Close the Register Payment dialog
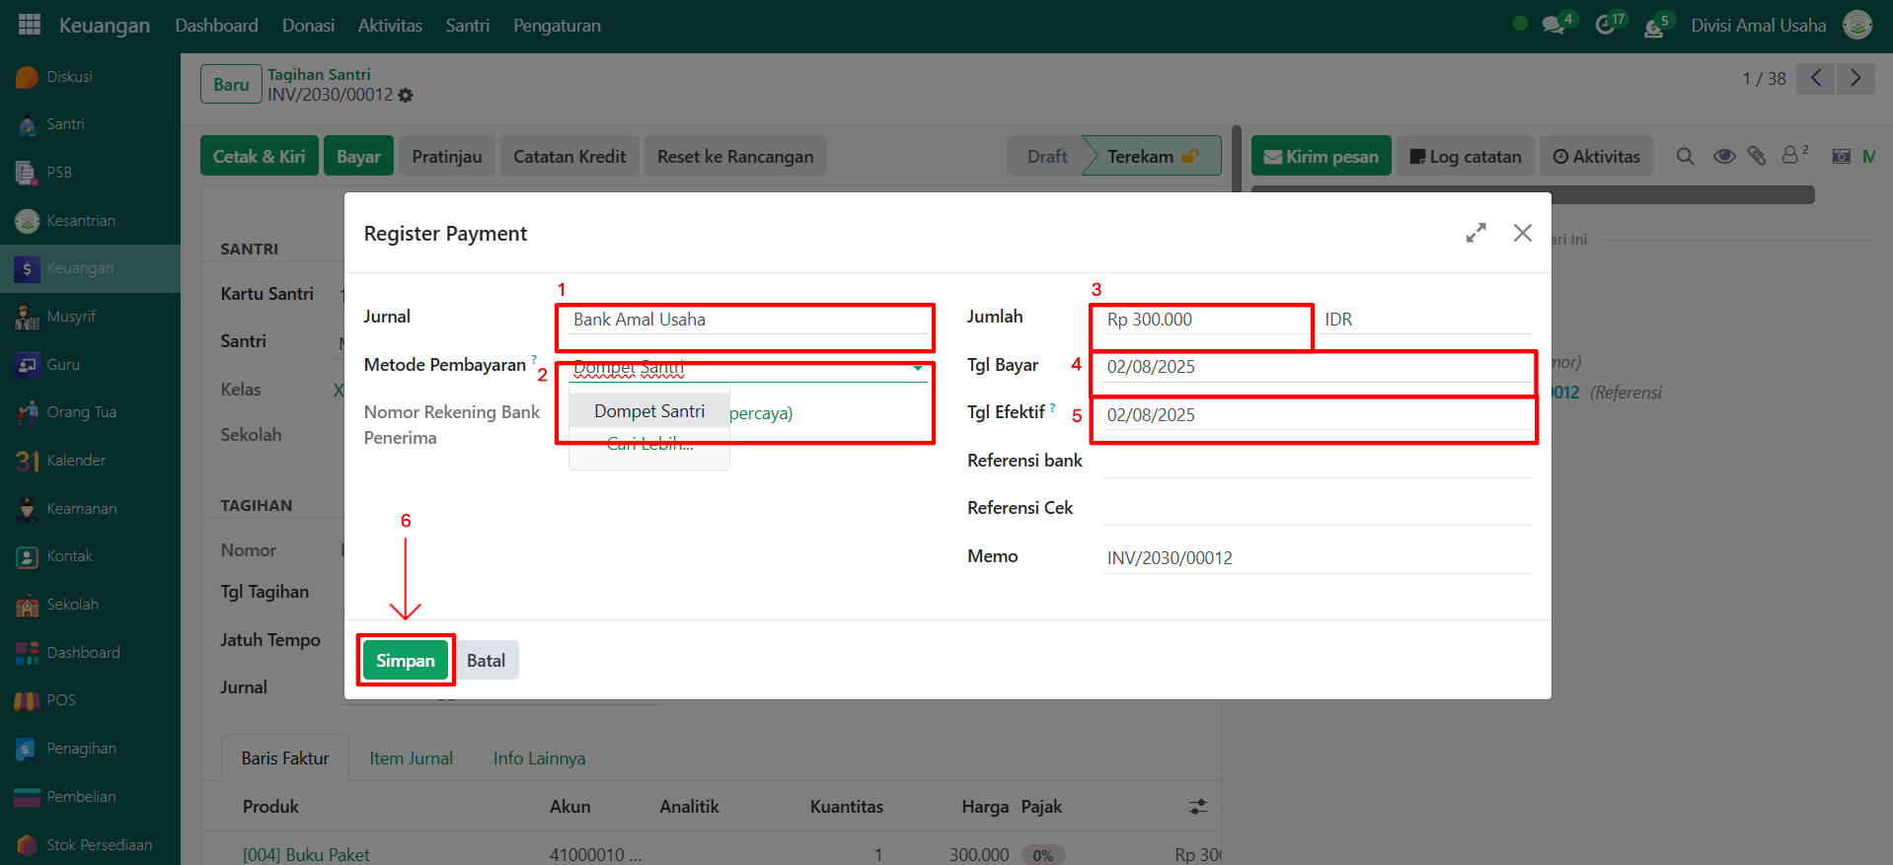This screenshot has width=1893, height=865. [1522, 233]
